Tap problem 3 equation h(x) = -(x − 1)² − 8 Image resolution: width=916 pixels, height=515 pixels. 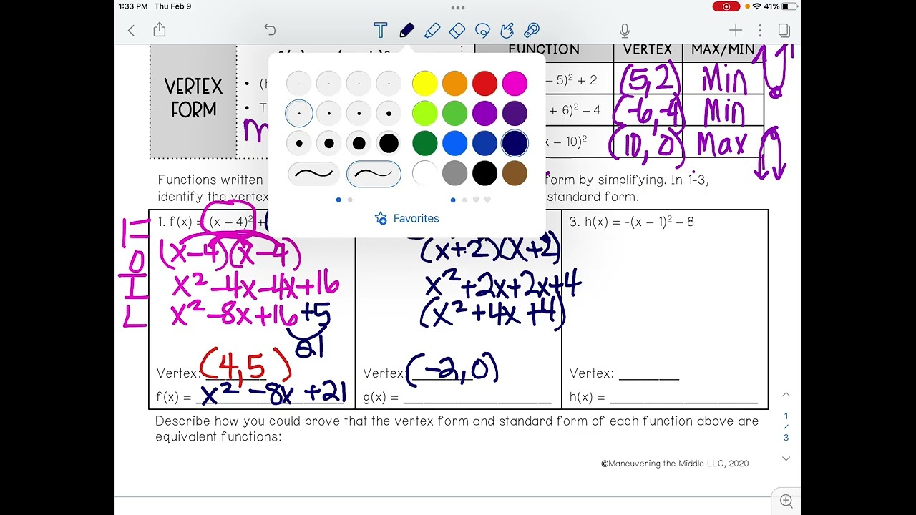tap(631, 222)
